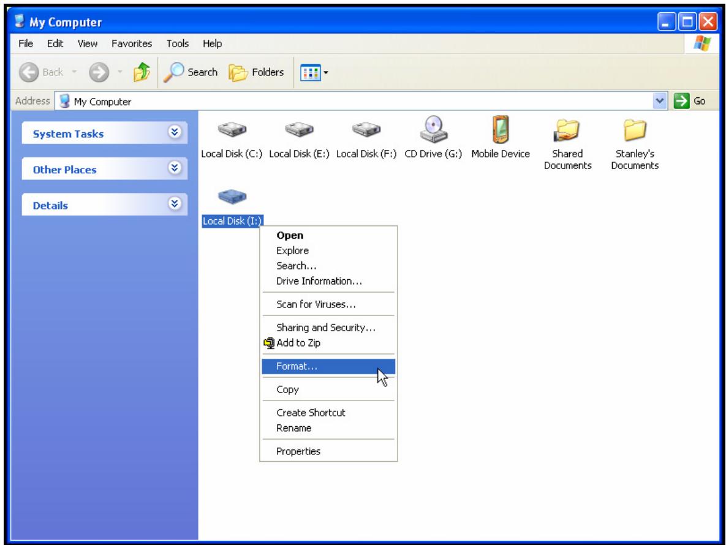Viewport: 726px width, 545px height.
Task: Select Local Disk (F:) drive icon
Action: [x=366, y=129]
